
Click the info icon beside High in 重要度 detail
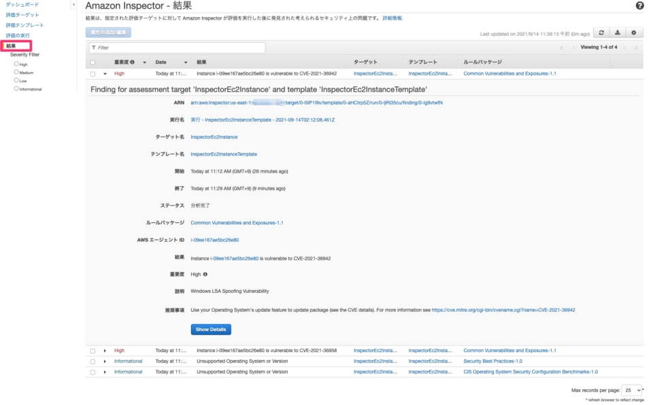205,275
